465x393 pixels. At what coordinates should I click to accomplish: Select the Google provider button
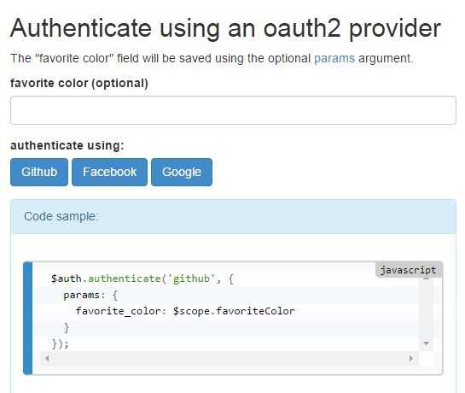pos(182,172)
